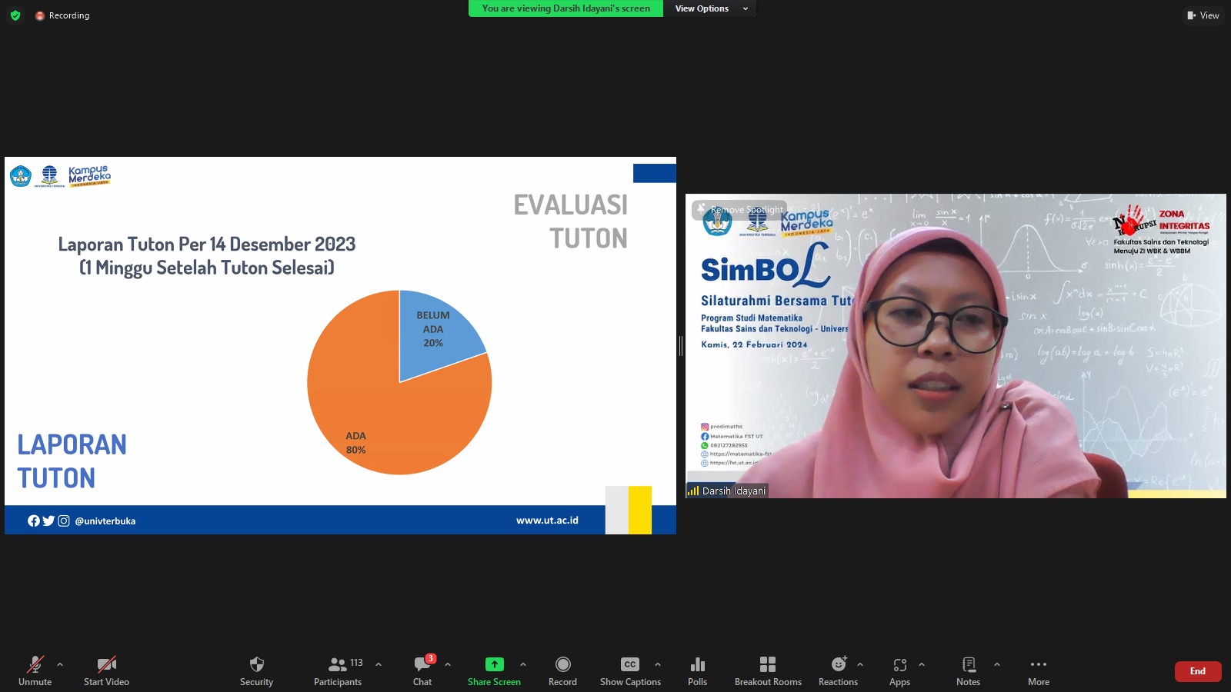Image resolution: width=1231 pixels, height=692 pixels.
Task: Expand the chevron beside Reactions
Action: point(860,664)
